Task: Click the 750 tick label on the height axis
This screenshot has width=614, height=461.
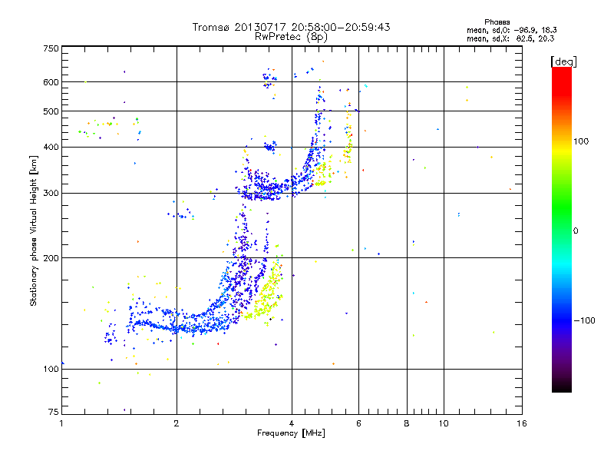Action: pyautogui.click(x=51, y=48)
